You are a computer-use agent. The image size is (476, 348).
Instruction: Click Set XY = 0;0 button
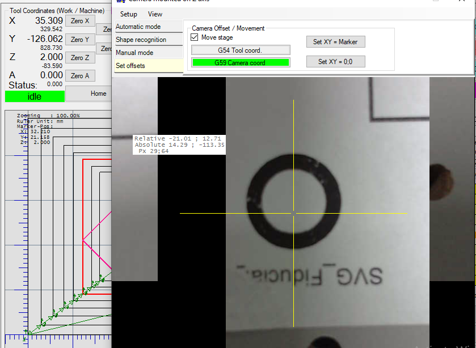[335, 62]
